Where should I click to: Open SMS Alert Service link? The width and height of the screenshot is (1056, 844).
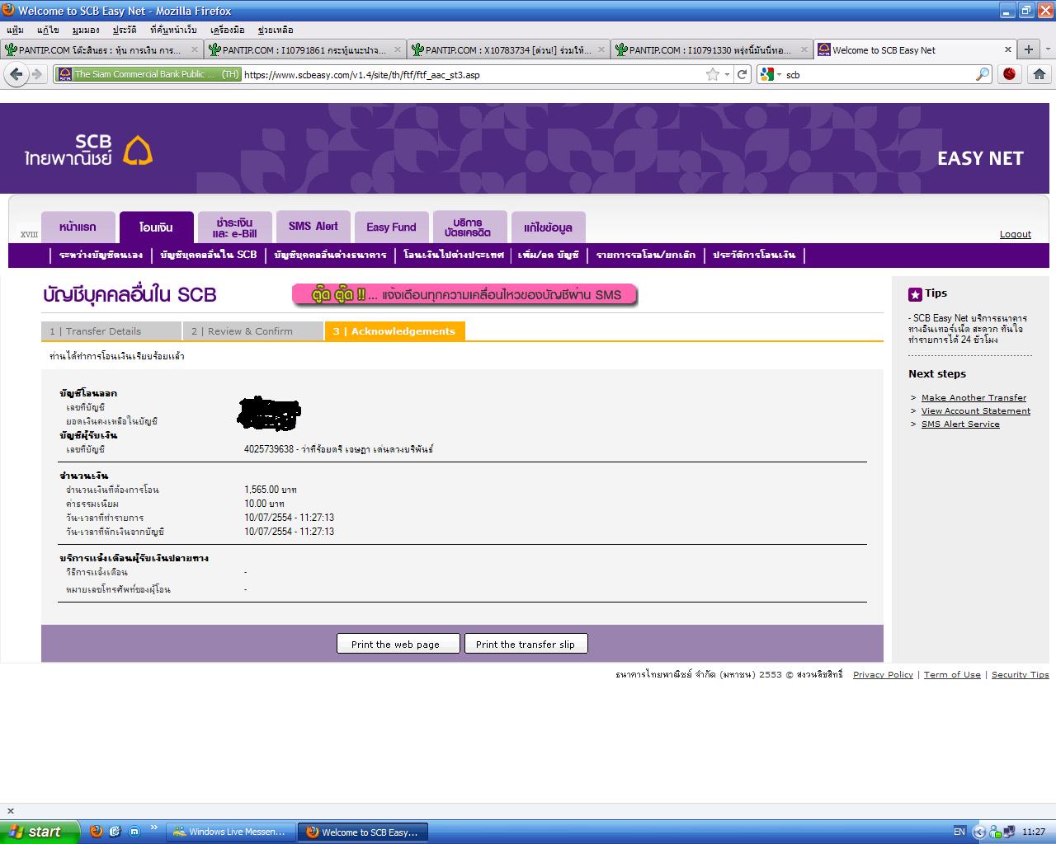pos(960,424)
